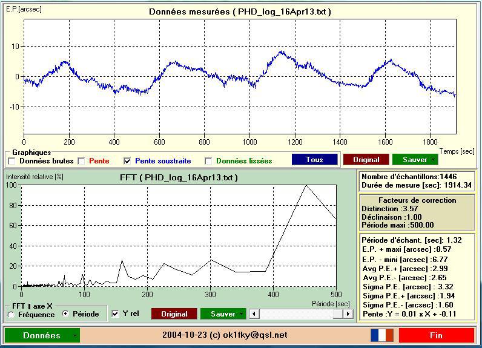The height and width of the screenshot is (348, 482).
Task: Click the FFT horizontal scrollbar thumb
Action: pyautogui.click(x=338, y=314)
